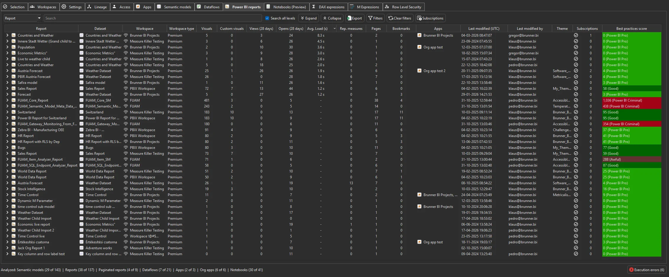
Task: Click the dataset icon next to Safira model
Action: tap(82, 83)
